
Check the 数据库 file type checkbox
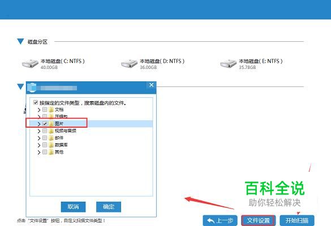coord(45,145)
